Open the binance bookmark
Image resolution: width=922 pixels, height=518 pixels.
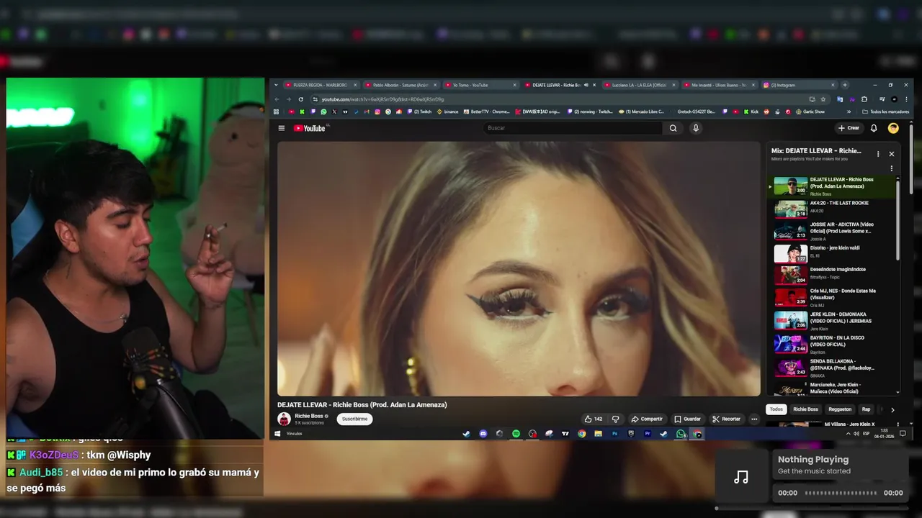click(447, 112)
